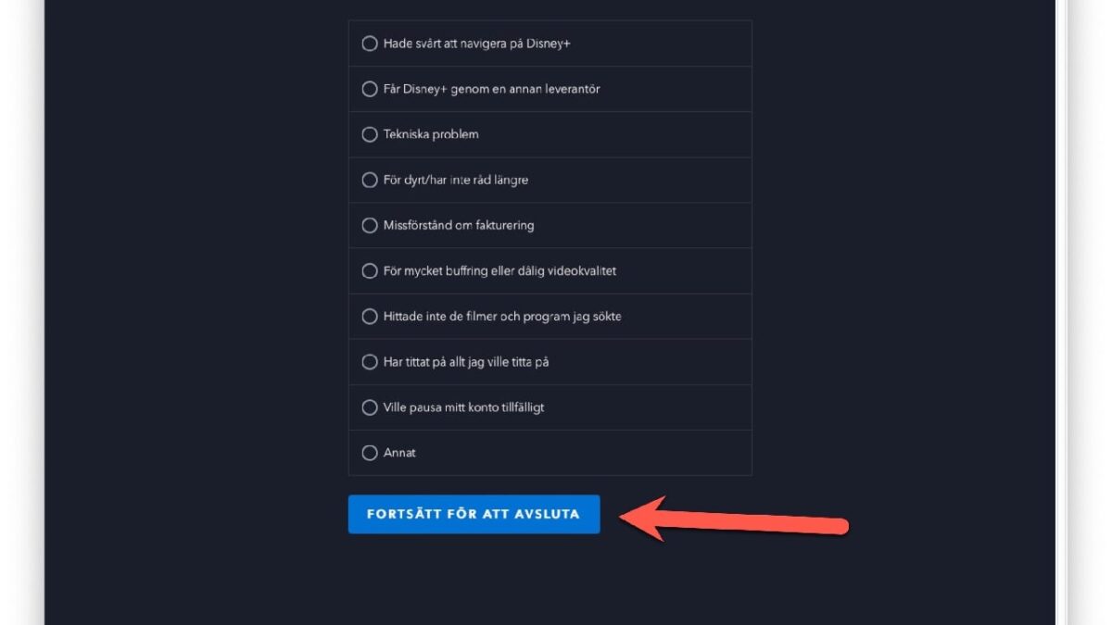The width and height of the screenshot is (1112, 625).
Task: Choose the 'Annat' radio button
Action: pyautogui.click(x=369, y=452)
